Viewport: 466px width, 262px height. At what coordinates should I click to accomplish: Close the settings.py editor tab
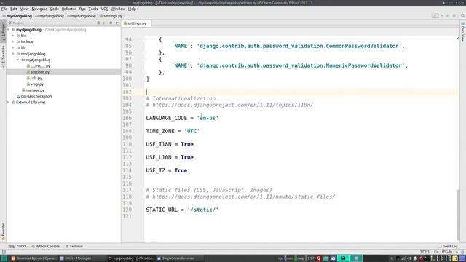pos(149,23)
